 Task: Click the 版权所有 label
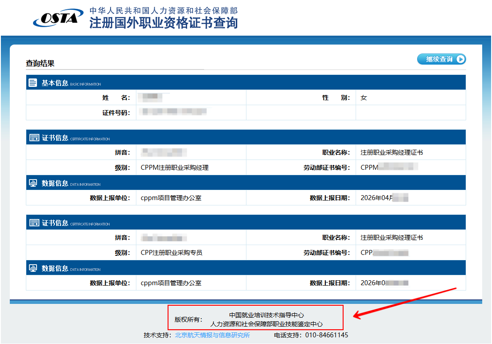tap(188, 319)
